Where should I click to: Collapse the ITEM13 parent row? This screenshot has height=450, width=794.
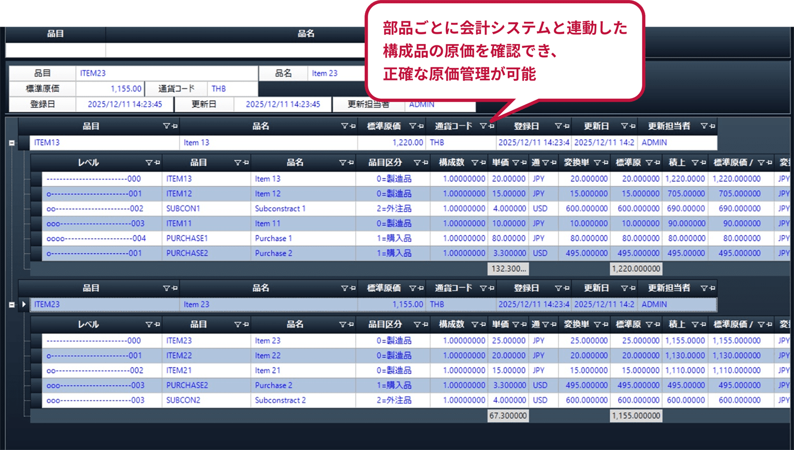pyautogui.click(x=12, y=143)
